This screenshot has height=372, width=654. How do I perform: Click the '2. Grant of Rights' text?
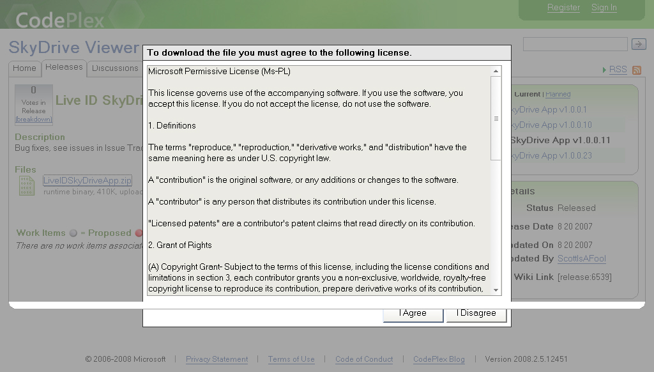(179, 245)
